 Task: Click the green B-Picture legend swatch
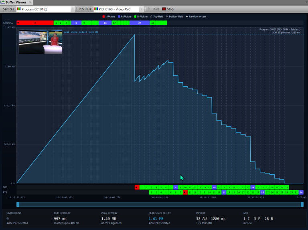(135, 16)
